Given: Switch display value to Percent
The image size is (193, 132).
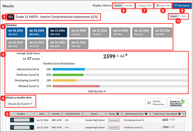Looking at the screenshot, I should pyautogui.click(x=118, y=5).
